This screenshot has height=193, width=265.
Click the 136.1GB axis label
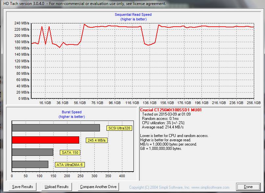(x=150, y=103)
